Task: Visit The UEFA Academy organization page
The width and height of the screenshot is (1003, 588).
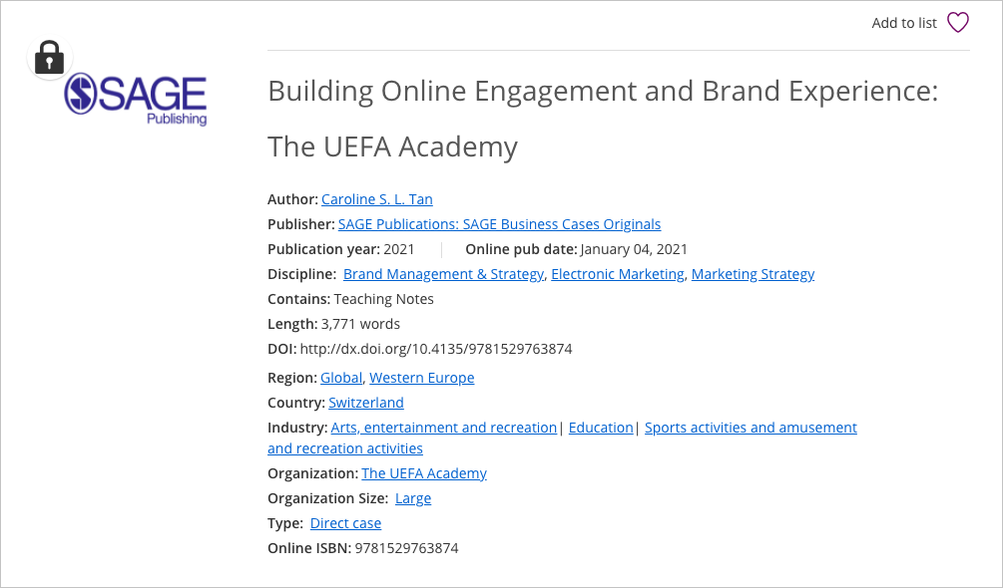Action: [423, 472]
